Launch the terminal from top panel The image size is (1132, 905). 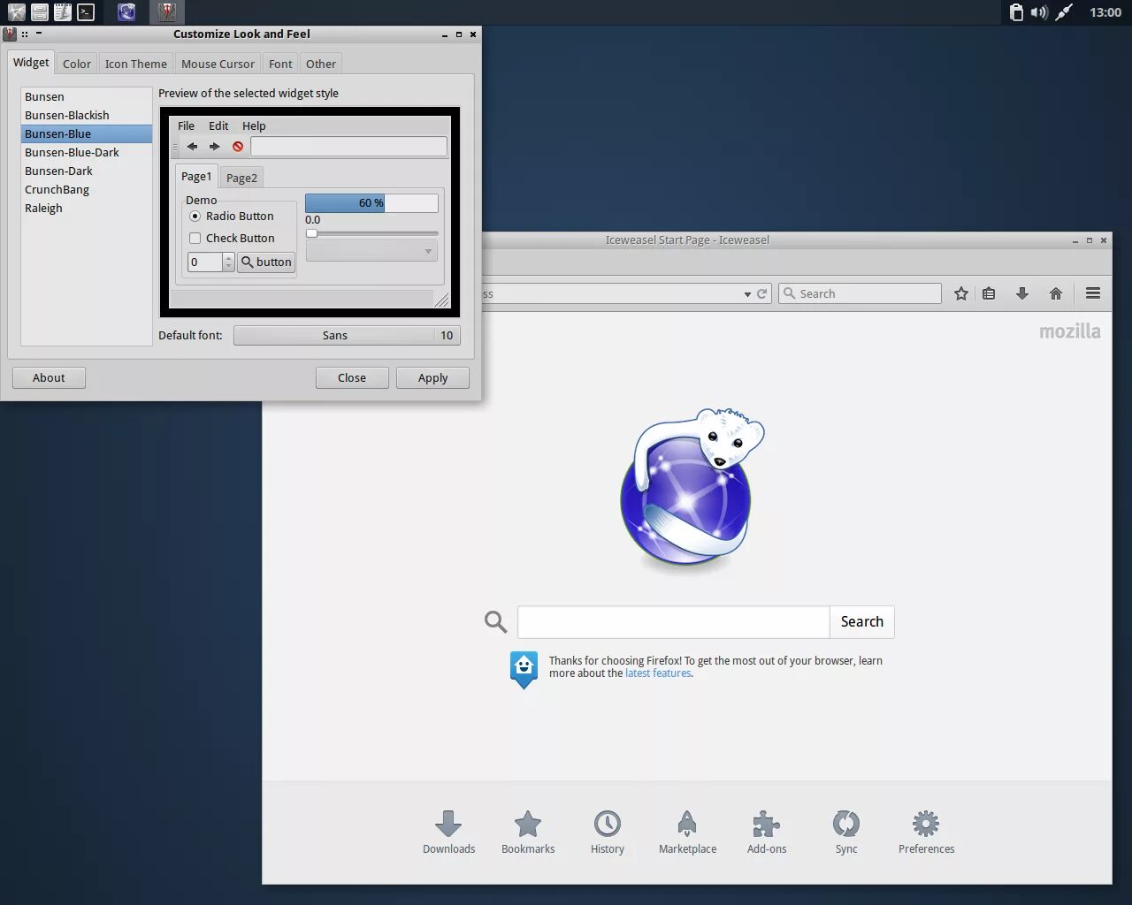tap(86, 11)
